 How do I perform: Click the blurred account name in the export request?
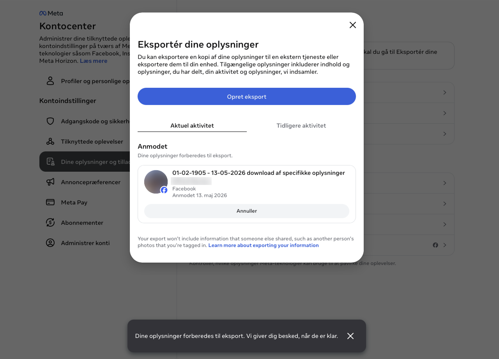point(191,181)
